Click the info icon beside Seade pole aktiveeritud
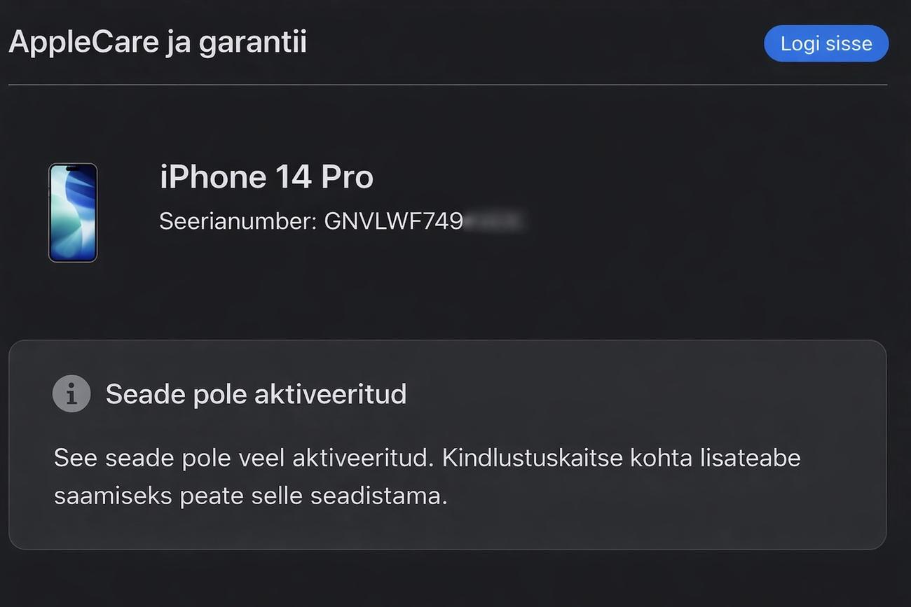 pos(71,393)
